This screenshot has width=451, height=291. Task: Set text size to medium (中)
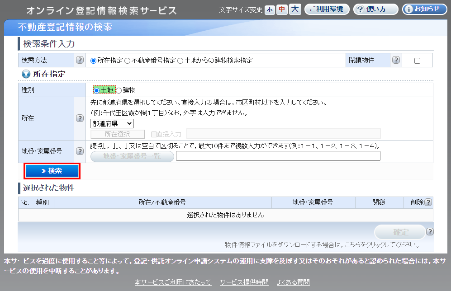click(282, 9)
